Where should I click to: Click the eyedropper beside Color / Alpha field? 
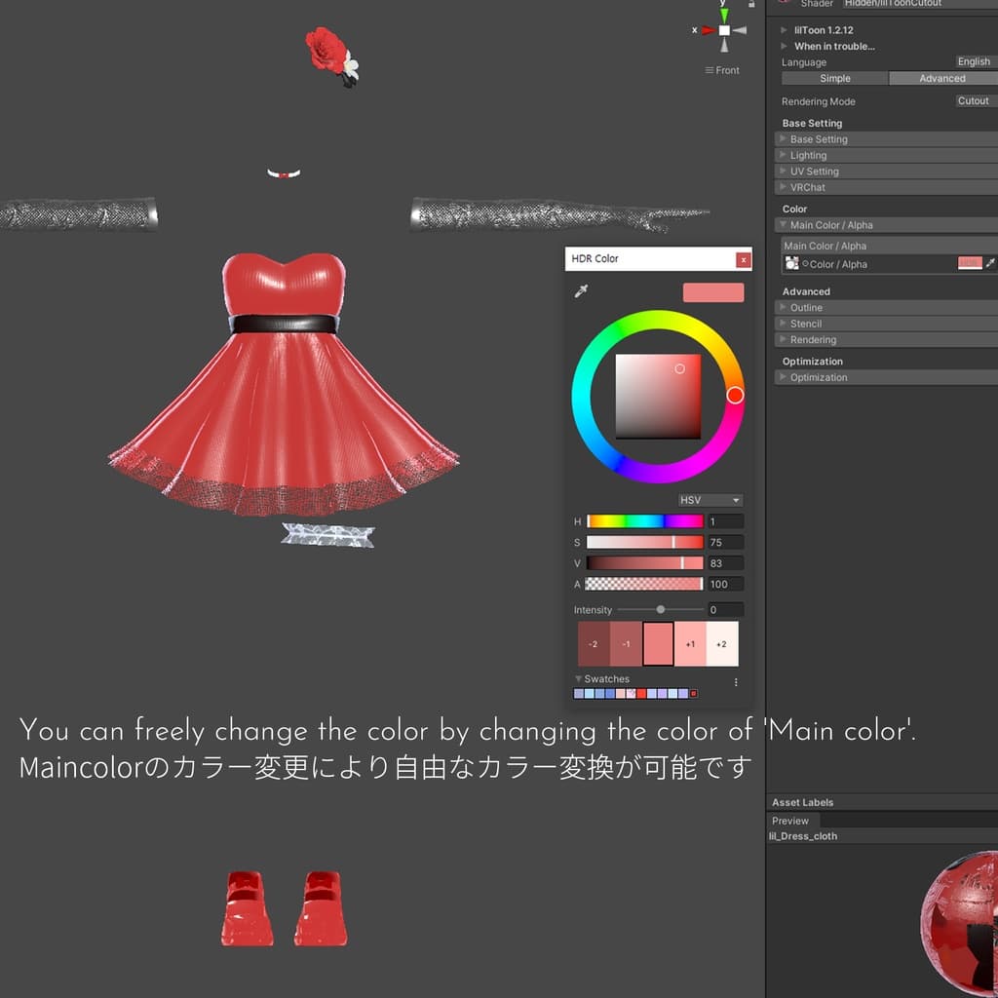coord(991,263)
